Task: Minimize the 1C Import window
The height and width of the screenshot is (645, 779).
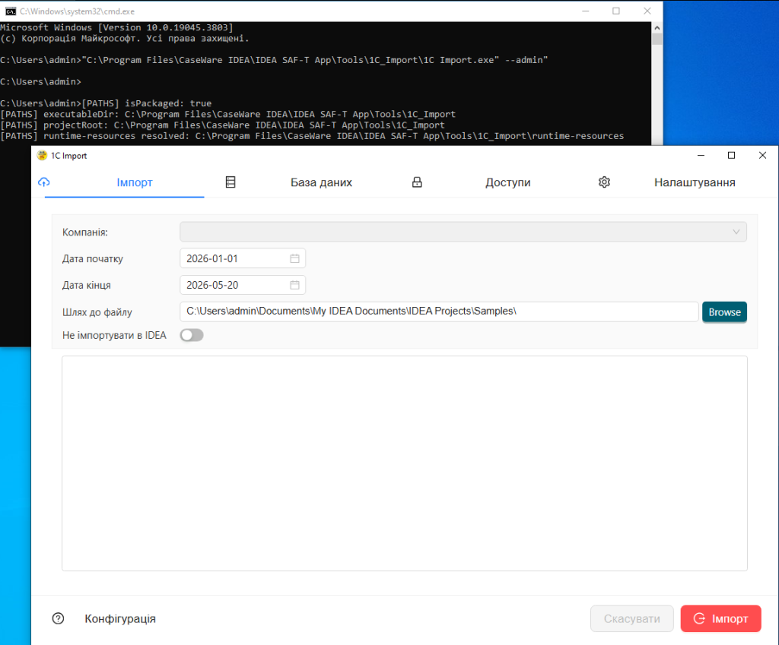Action: 701,155
